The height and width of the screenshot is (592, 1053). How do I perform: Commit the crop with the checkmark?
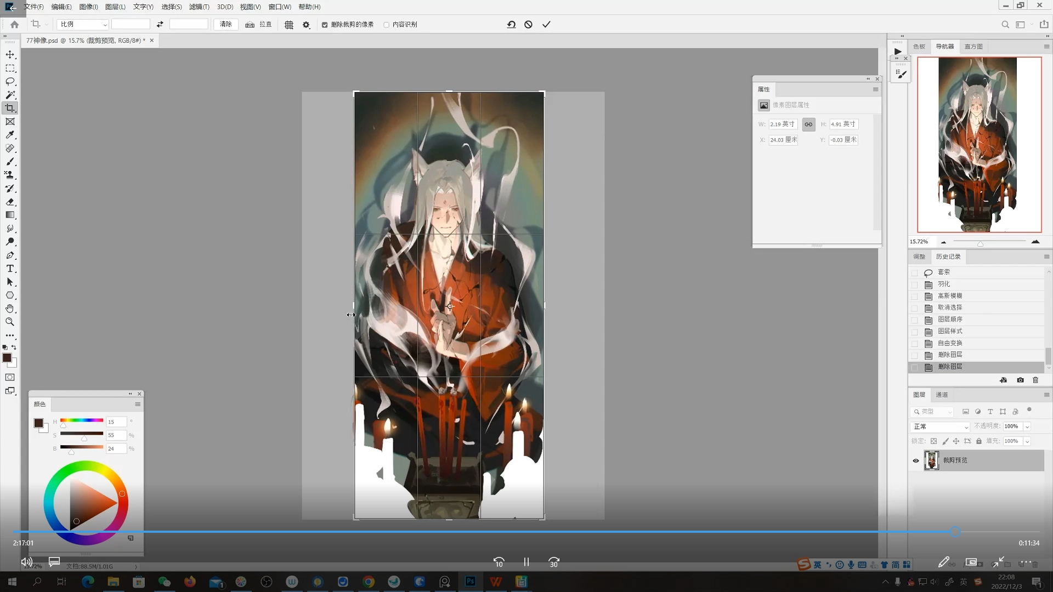(546, 25)
